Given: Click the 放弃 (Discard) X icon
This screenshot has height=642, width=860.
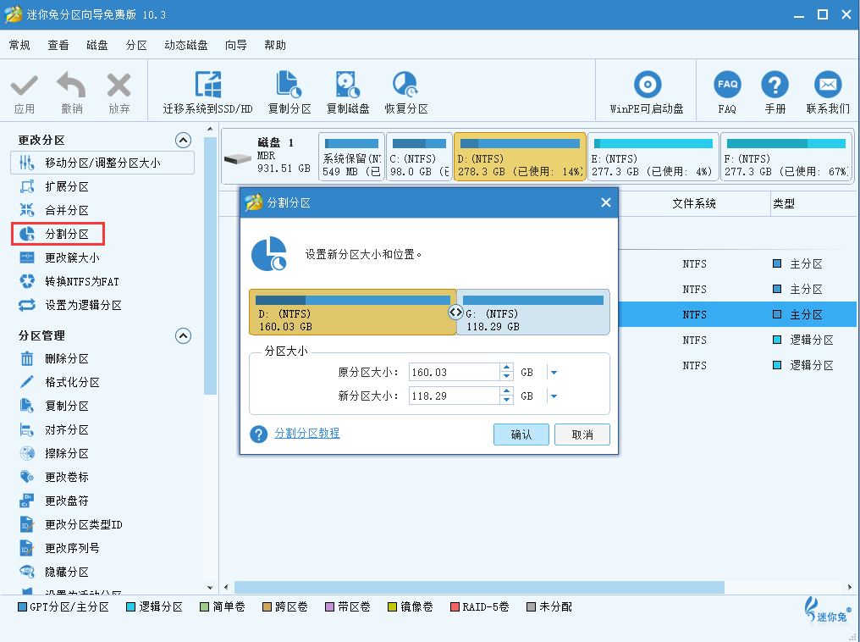Looking at the screenshot, I should click(119, 85).
